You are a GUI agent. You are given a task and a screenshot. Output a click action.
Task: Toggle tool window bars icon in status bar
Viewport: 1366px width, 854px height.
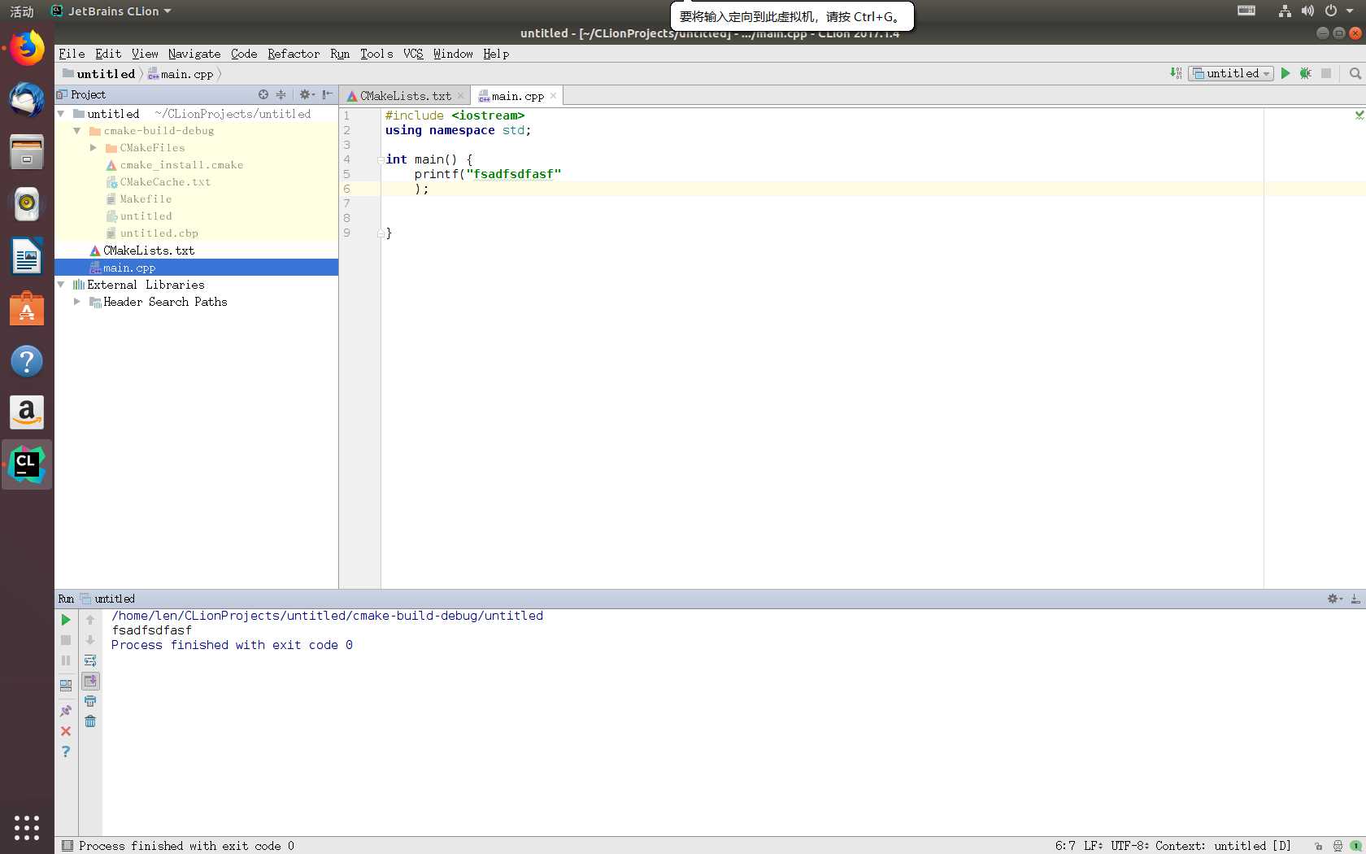tap(67, 846)
